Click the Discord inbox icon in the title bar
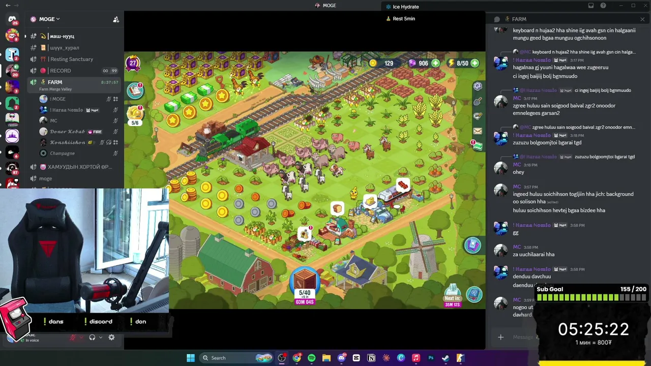 click(591, 6)
